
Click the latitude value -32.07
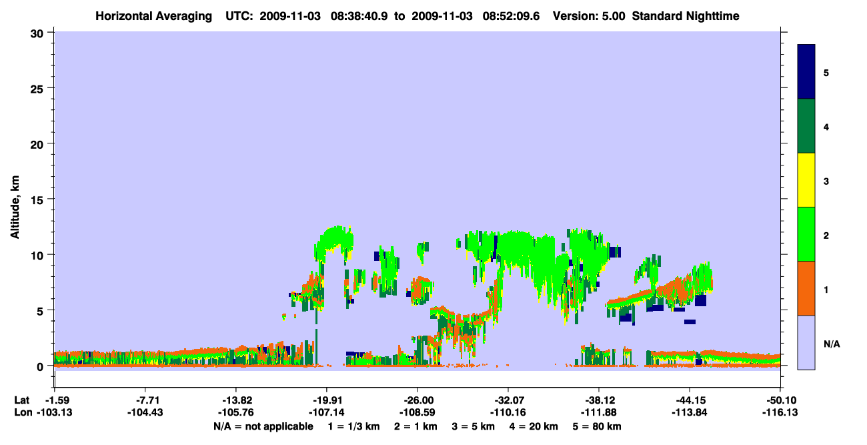508,400
